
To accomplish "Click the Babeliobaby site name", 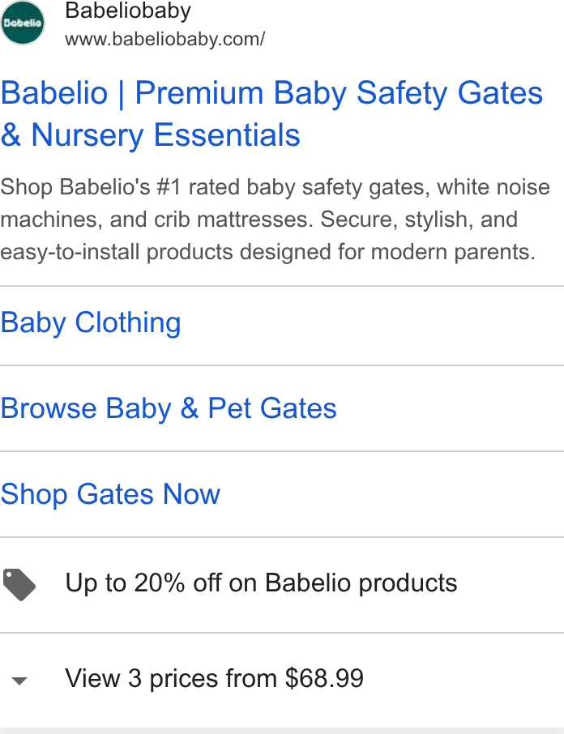I will point(128,11).
